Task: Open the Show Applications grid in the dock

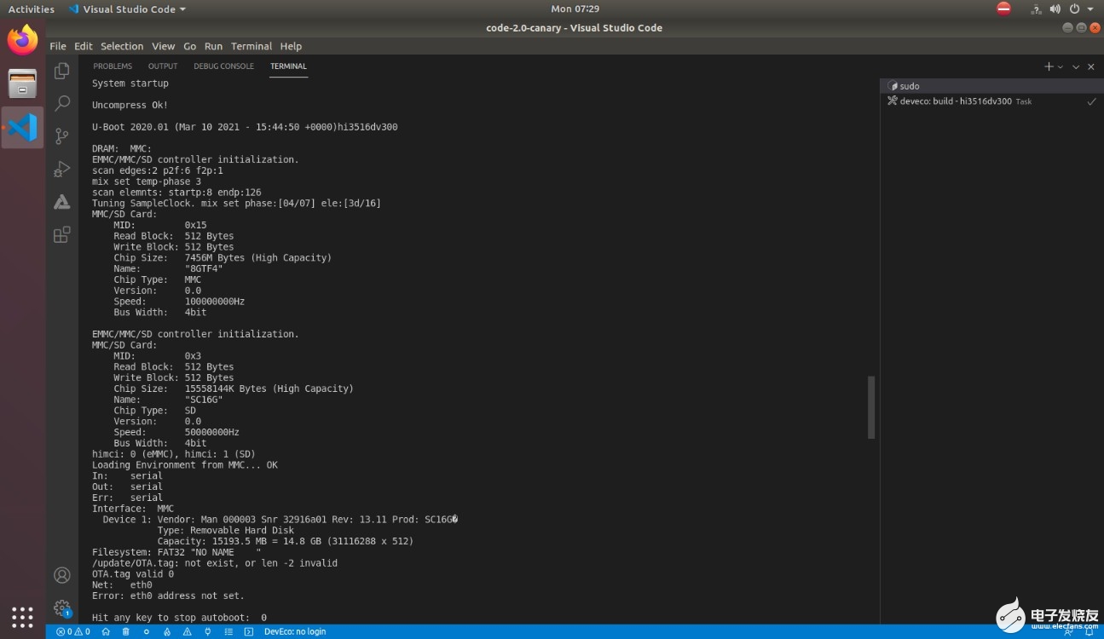Action: (x=22, y=617)
